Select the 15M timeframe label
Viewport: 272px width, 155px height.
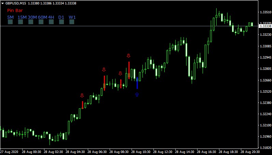coord(22,17)
